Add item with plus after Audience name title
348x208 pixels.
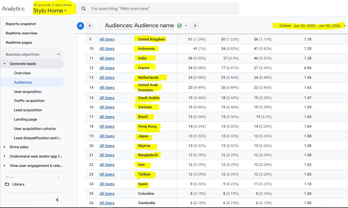(x=195, y=26)
